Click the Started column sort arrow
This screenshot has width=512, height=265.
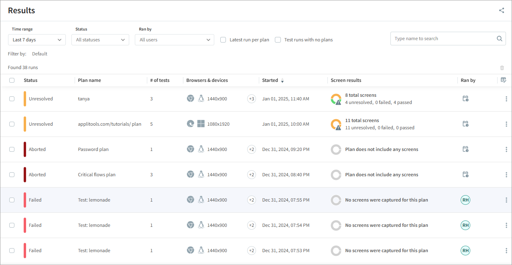pyautogui.click(x=282, y=81)
